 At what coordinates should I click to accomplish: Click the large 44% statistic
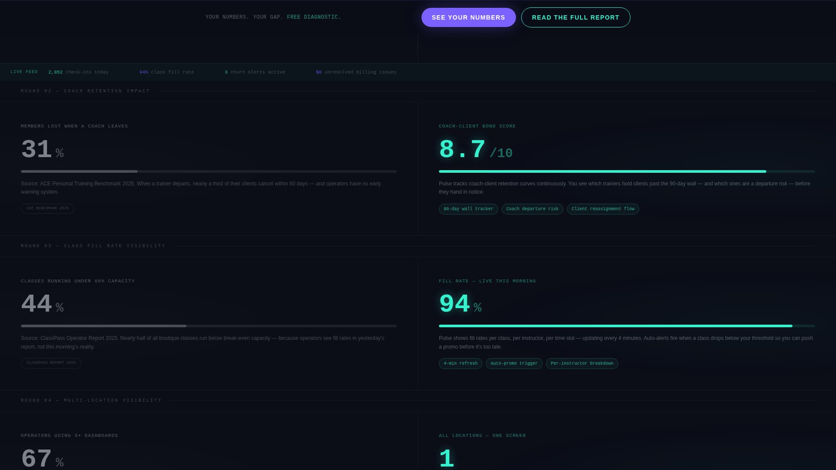42,304
